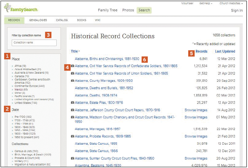This screenshot has width=248, height=168.
Task: Open the Get Help dropdown
Action: coord(206,3)
